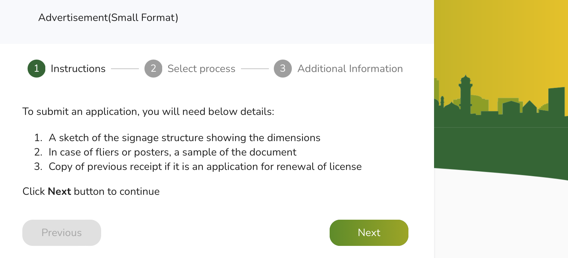Click the tall green building at right edge
This screenshot has height=258, width=568.
point(556,101)
